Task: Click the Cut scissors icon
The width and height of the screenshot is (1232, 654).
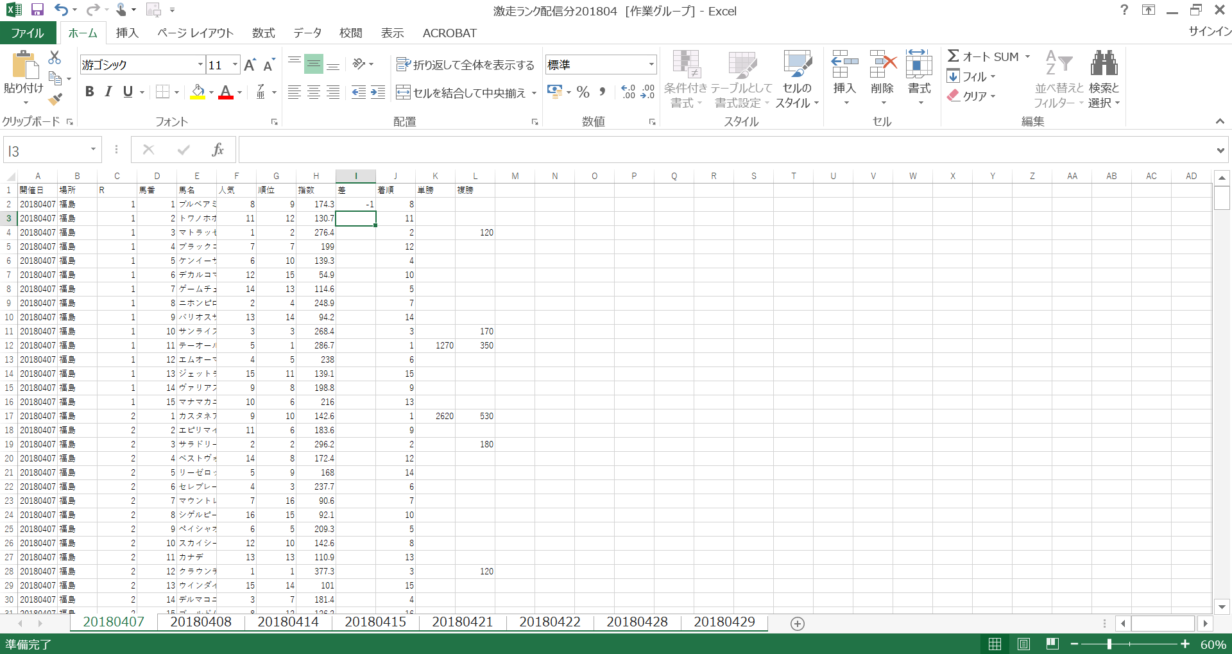Action: click(x=55, y=58)
